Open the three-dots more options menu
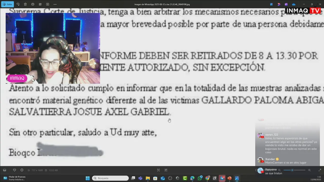The height and width of the screenshot is (182, 324). tap(55, 4)
